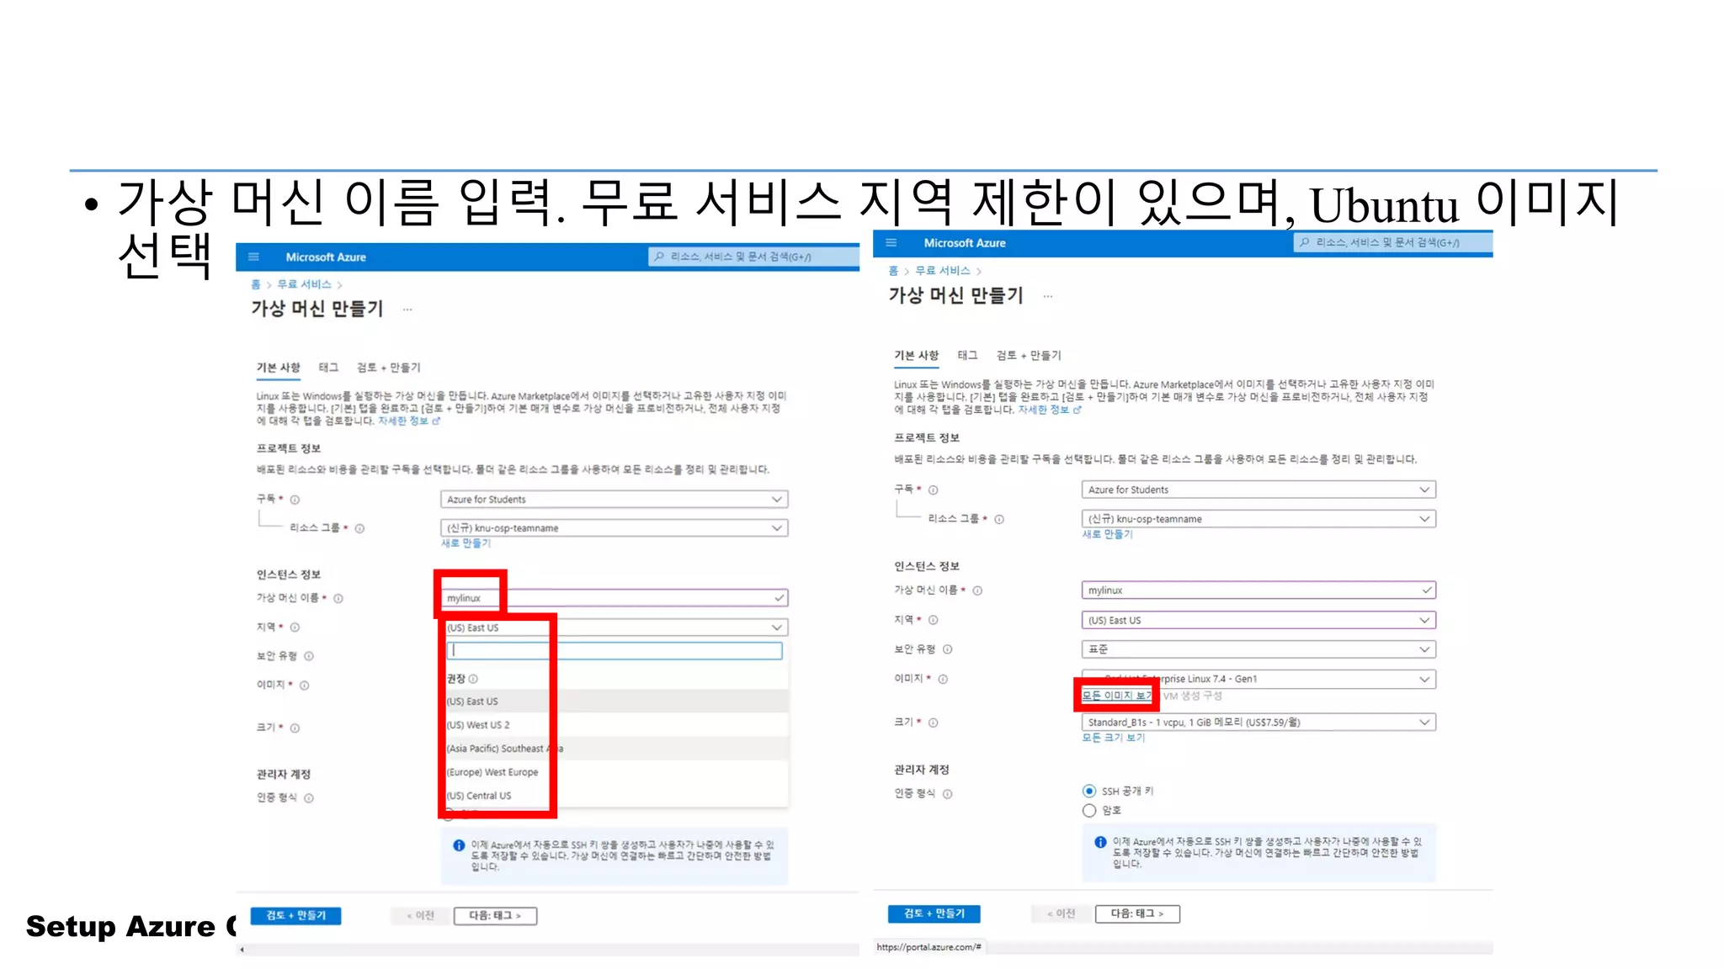
Task: Select 기본 사항 tab in left portal
Action: [x=278, y=368]
